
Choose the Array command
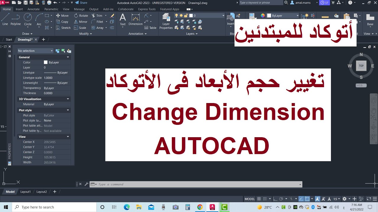[x=97, y=28]
